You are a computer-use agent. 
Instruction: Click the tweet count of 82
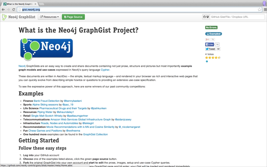218,49
